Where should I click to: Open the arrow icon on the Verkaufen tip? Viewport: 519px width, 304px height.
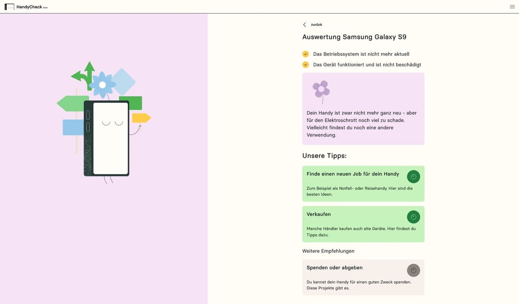(414, 217)
